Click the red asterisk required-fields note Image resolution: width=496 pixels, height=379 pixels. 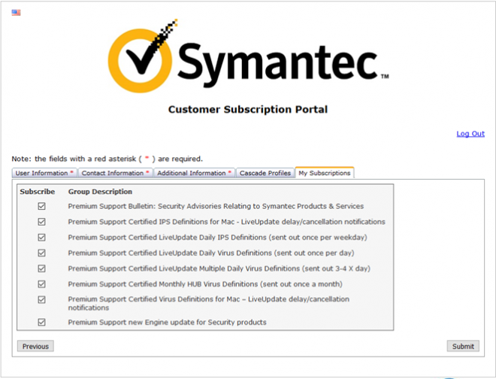[x=107, y=159]
